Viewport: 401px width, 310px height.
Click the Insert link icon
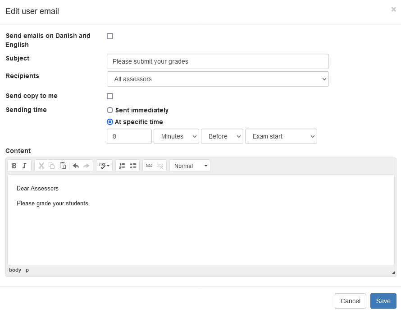click(149, 166)
